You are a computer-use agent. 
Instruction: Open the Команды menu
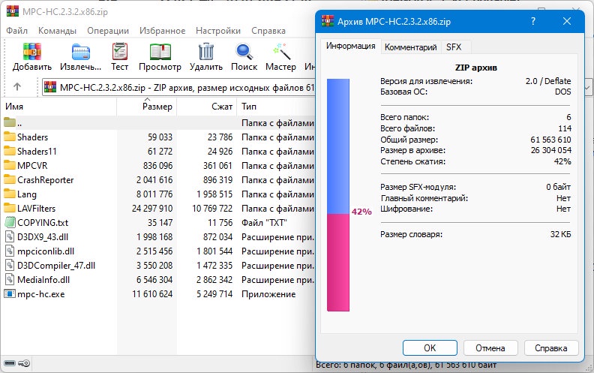point(57,31)
